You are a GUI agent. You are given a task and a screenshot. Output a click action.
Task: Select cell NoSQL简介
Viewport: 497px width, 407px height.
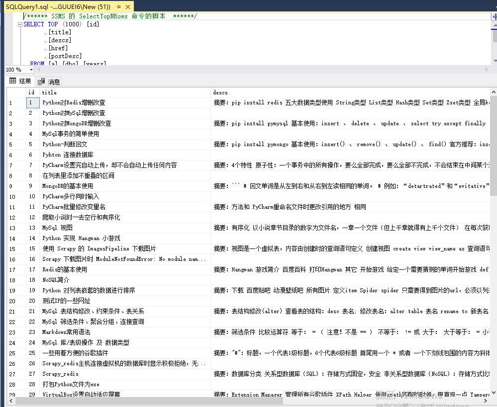pos(125,280)
